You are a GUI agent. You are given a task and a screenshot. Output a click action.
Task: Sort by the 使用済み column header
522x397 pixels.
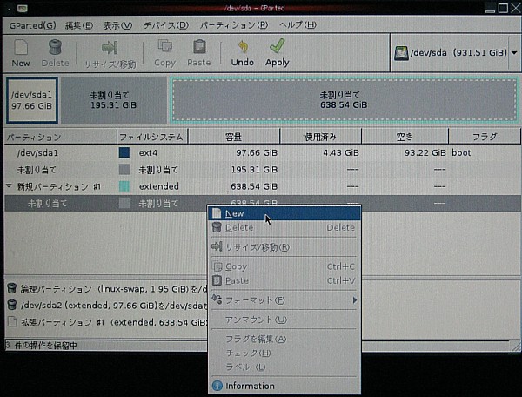click(321, 137)
